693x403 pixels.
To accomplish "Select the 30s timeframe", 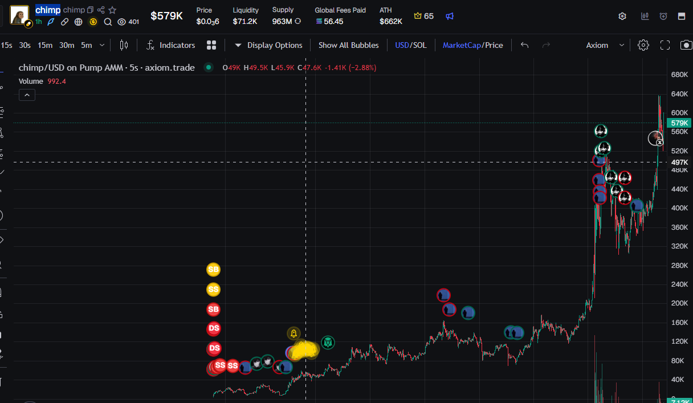I will point(25,45).
